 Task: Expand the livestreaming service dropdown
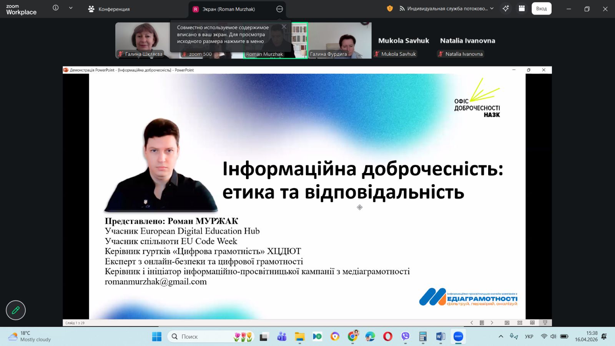[x=492, y=8]
